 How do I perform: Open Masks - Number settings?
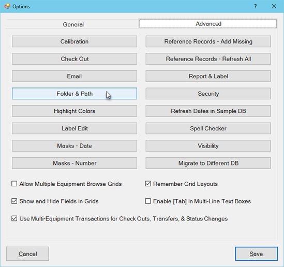(74, 163)
